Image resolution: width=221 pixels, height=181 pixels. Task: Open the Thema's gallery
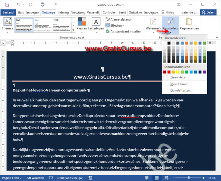tap(8, 25)
